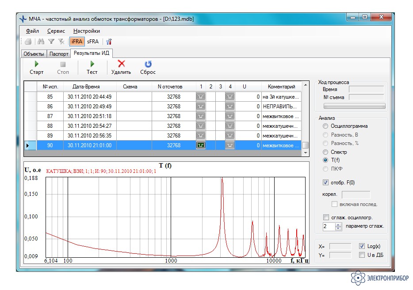This screenshot has width=413, height=290.
Task: Click the корел. input field
Action: (356, 195)
